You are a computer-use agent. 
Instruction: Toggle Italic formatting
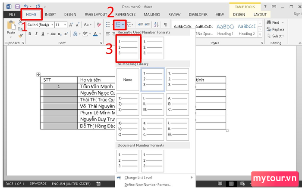(36, 34)
